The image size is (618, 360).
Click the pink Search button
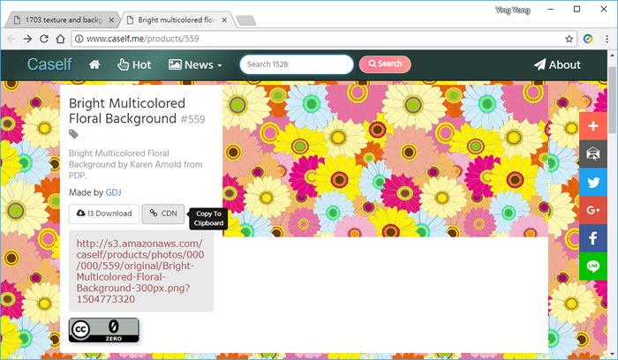pyautogui.click(x=385, y=64)
